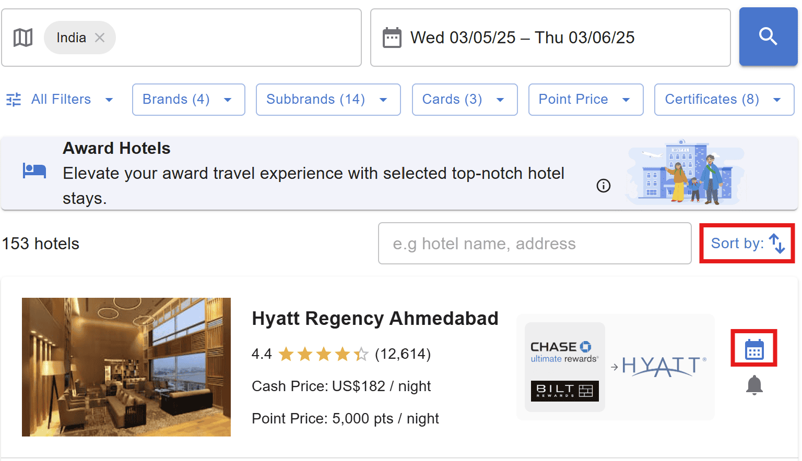Screen dimensions: 802x461
Task: Enable a price alert with the bell
Action: tap(754, 385)
